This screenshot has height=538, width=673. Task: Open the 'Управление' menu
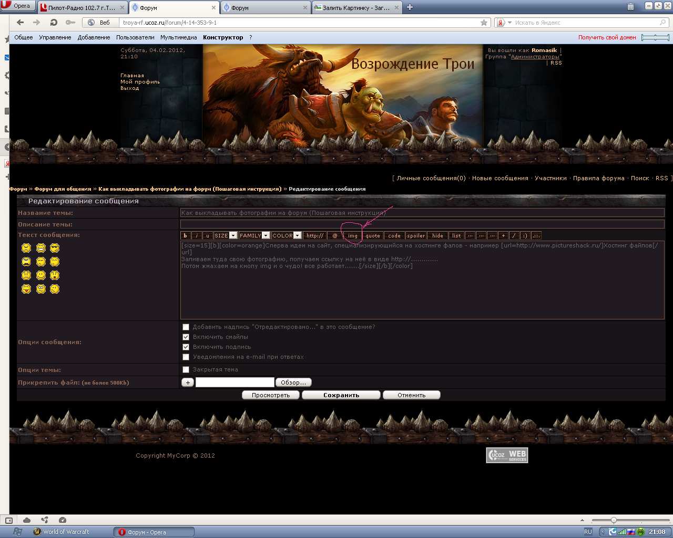55,37
